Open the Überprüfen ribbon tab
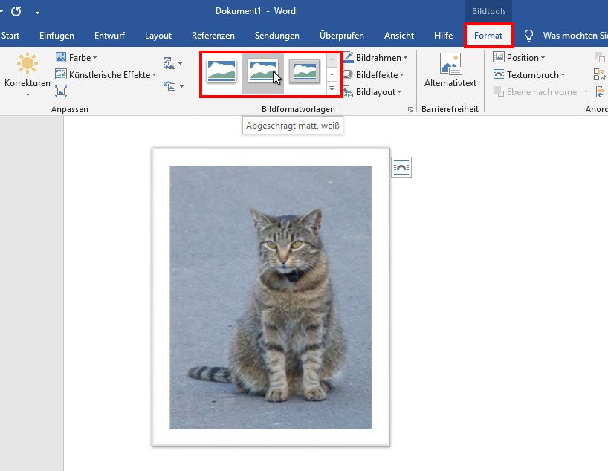 [x=342, y=35]
